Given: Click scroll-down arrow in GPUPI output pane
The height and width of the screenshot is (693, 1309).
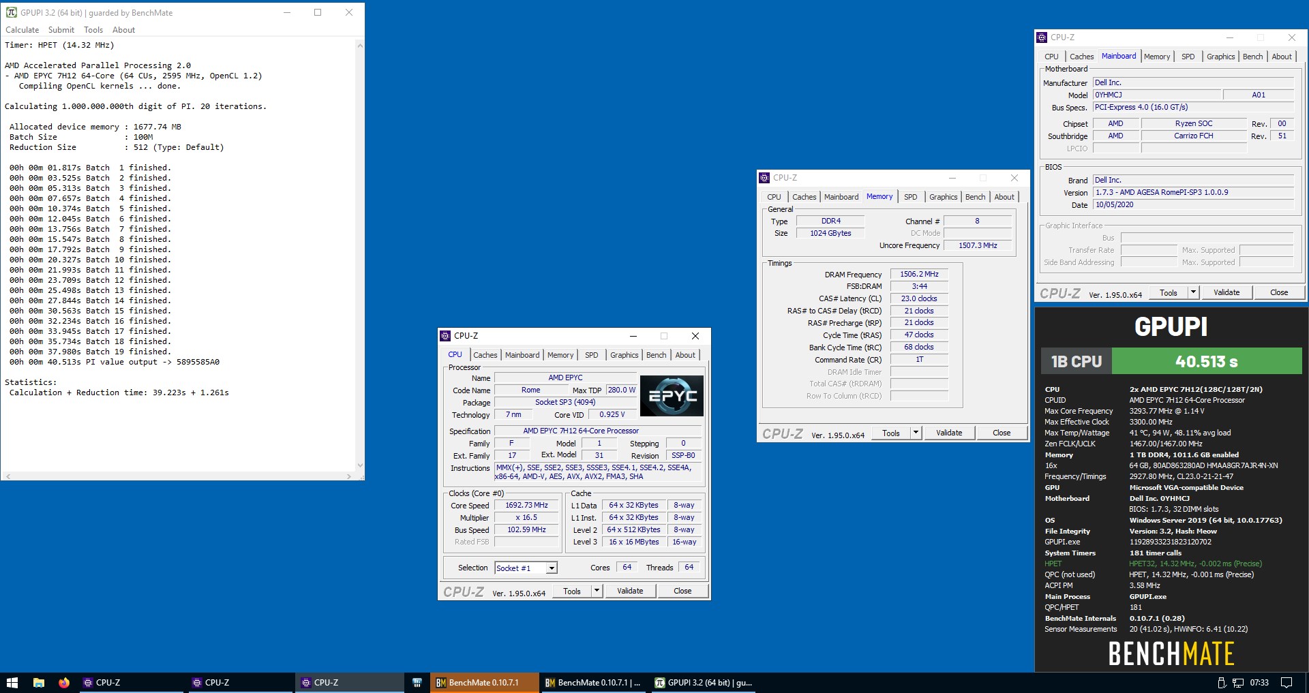Looking at the screenshot, I should pyautogui.click(x=360, y=465).
